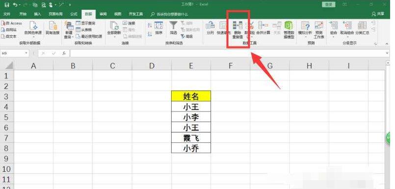Open outline (分级显示) dialog launcher
The width and height of the screenshot is (395, 189).
[375, 44]
